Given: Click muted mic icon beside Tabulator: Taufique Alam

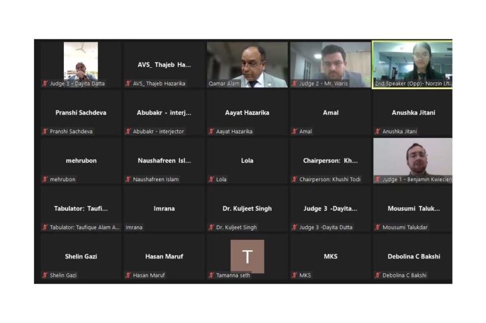Looking at the screenshot, I should (45, 227).
